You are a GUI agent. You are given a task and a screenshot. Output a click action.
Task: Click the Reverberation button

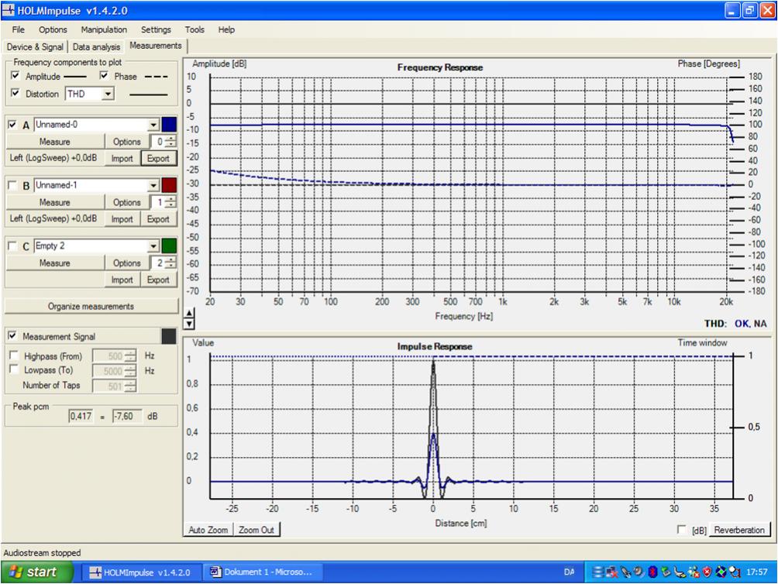pyautogui.click(x=739, y=530)
